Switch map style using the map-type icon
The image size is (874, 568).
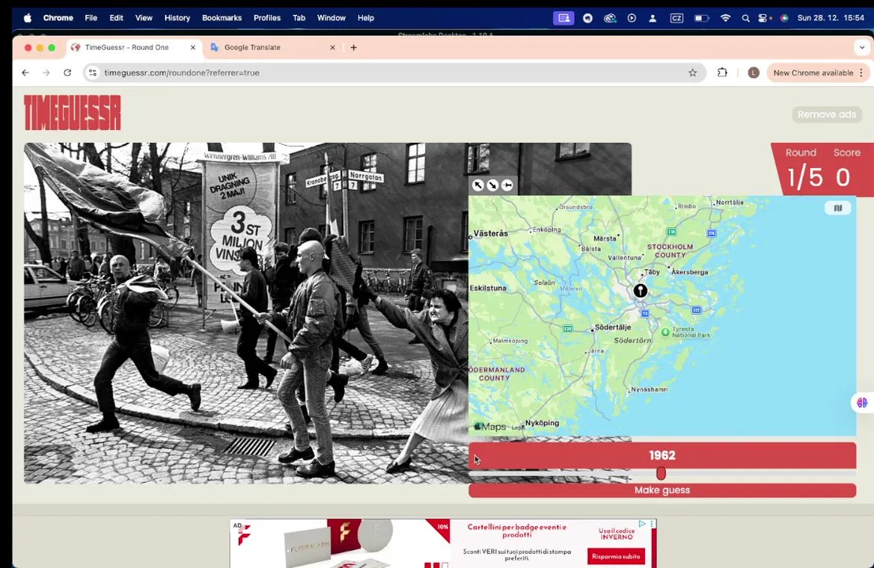[838, 208]
